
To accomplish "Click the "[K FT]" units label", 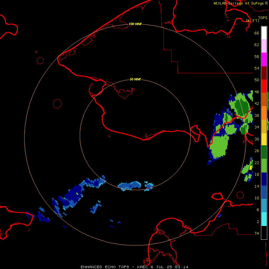I will pyautogui.click(x=253, y=21).
